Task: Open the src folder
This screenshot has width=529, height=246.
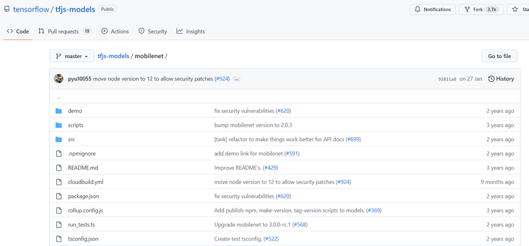Action: (71, 139)
